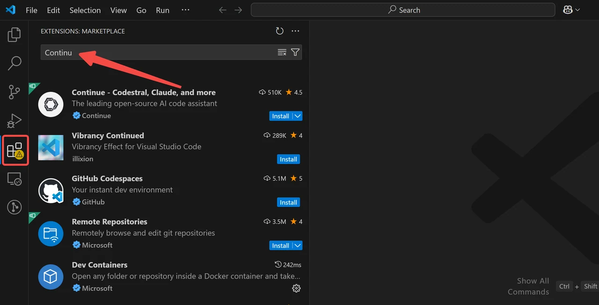This screenshot has height=305, width=599.
Task: Open Dev Containers manage gear
Action: (296, 288)
